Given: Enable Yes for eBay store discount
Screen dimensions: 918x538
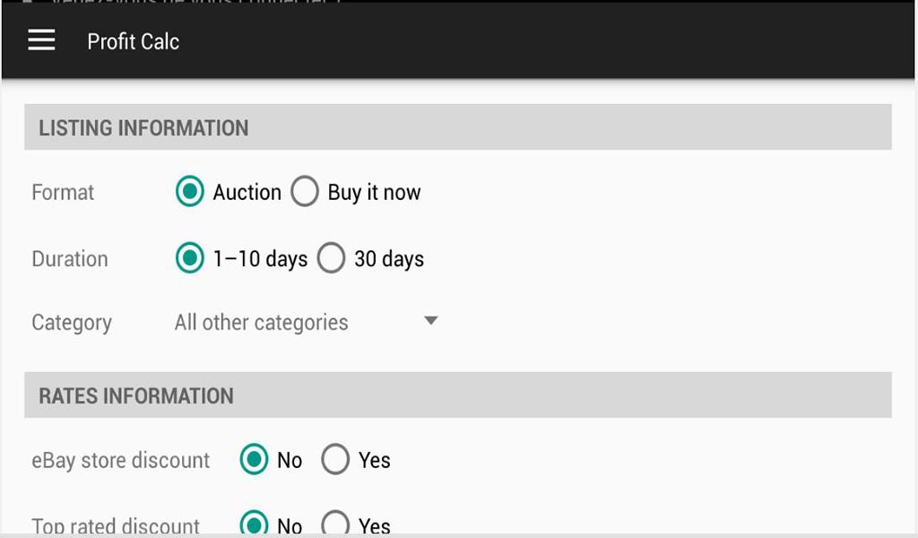Looking at the screenshot, I should point(335,460).
